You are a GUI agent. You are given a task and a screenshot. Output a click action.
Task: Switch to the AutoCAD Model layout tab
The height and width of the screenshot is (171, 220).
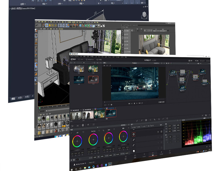pyautogui.click(x=13, y=99)
